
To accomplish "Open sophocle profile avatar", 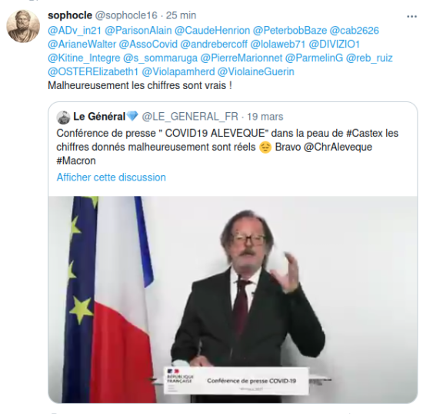I will pos(23,26).
